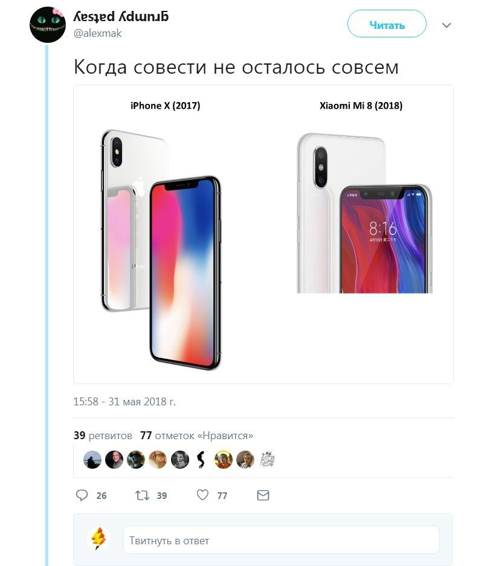Send via direct message envelope icon
This screenshot has height=566, width=481.
coord(263,495)
